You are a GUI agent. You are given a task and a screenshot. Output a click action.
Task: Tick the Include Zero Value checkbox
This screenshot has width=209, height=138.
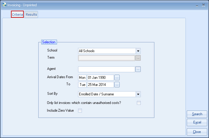tap(80, 111)
